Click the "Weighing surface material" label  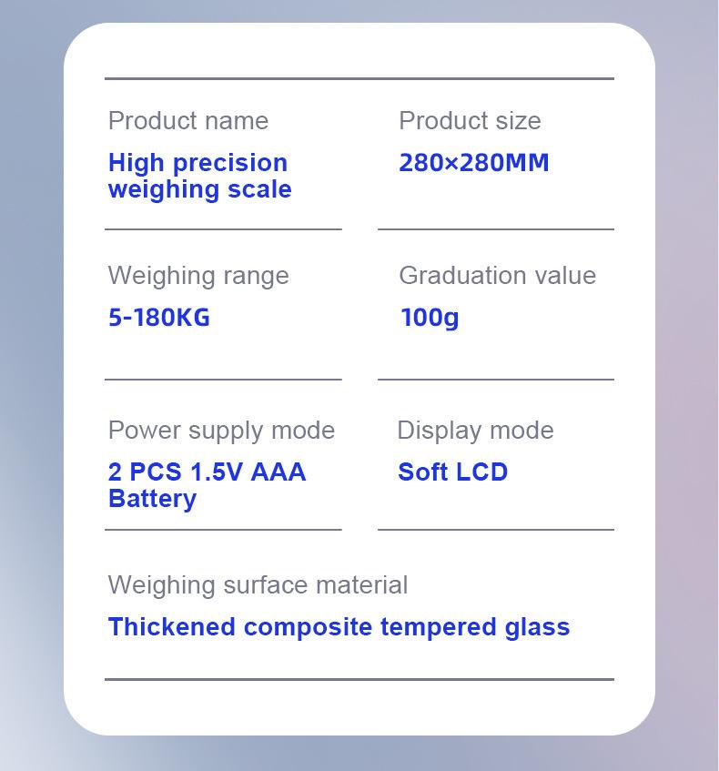[x=258, y=585]
